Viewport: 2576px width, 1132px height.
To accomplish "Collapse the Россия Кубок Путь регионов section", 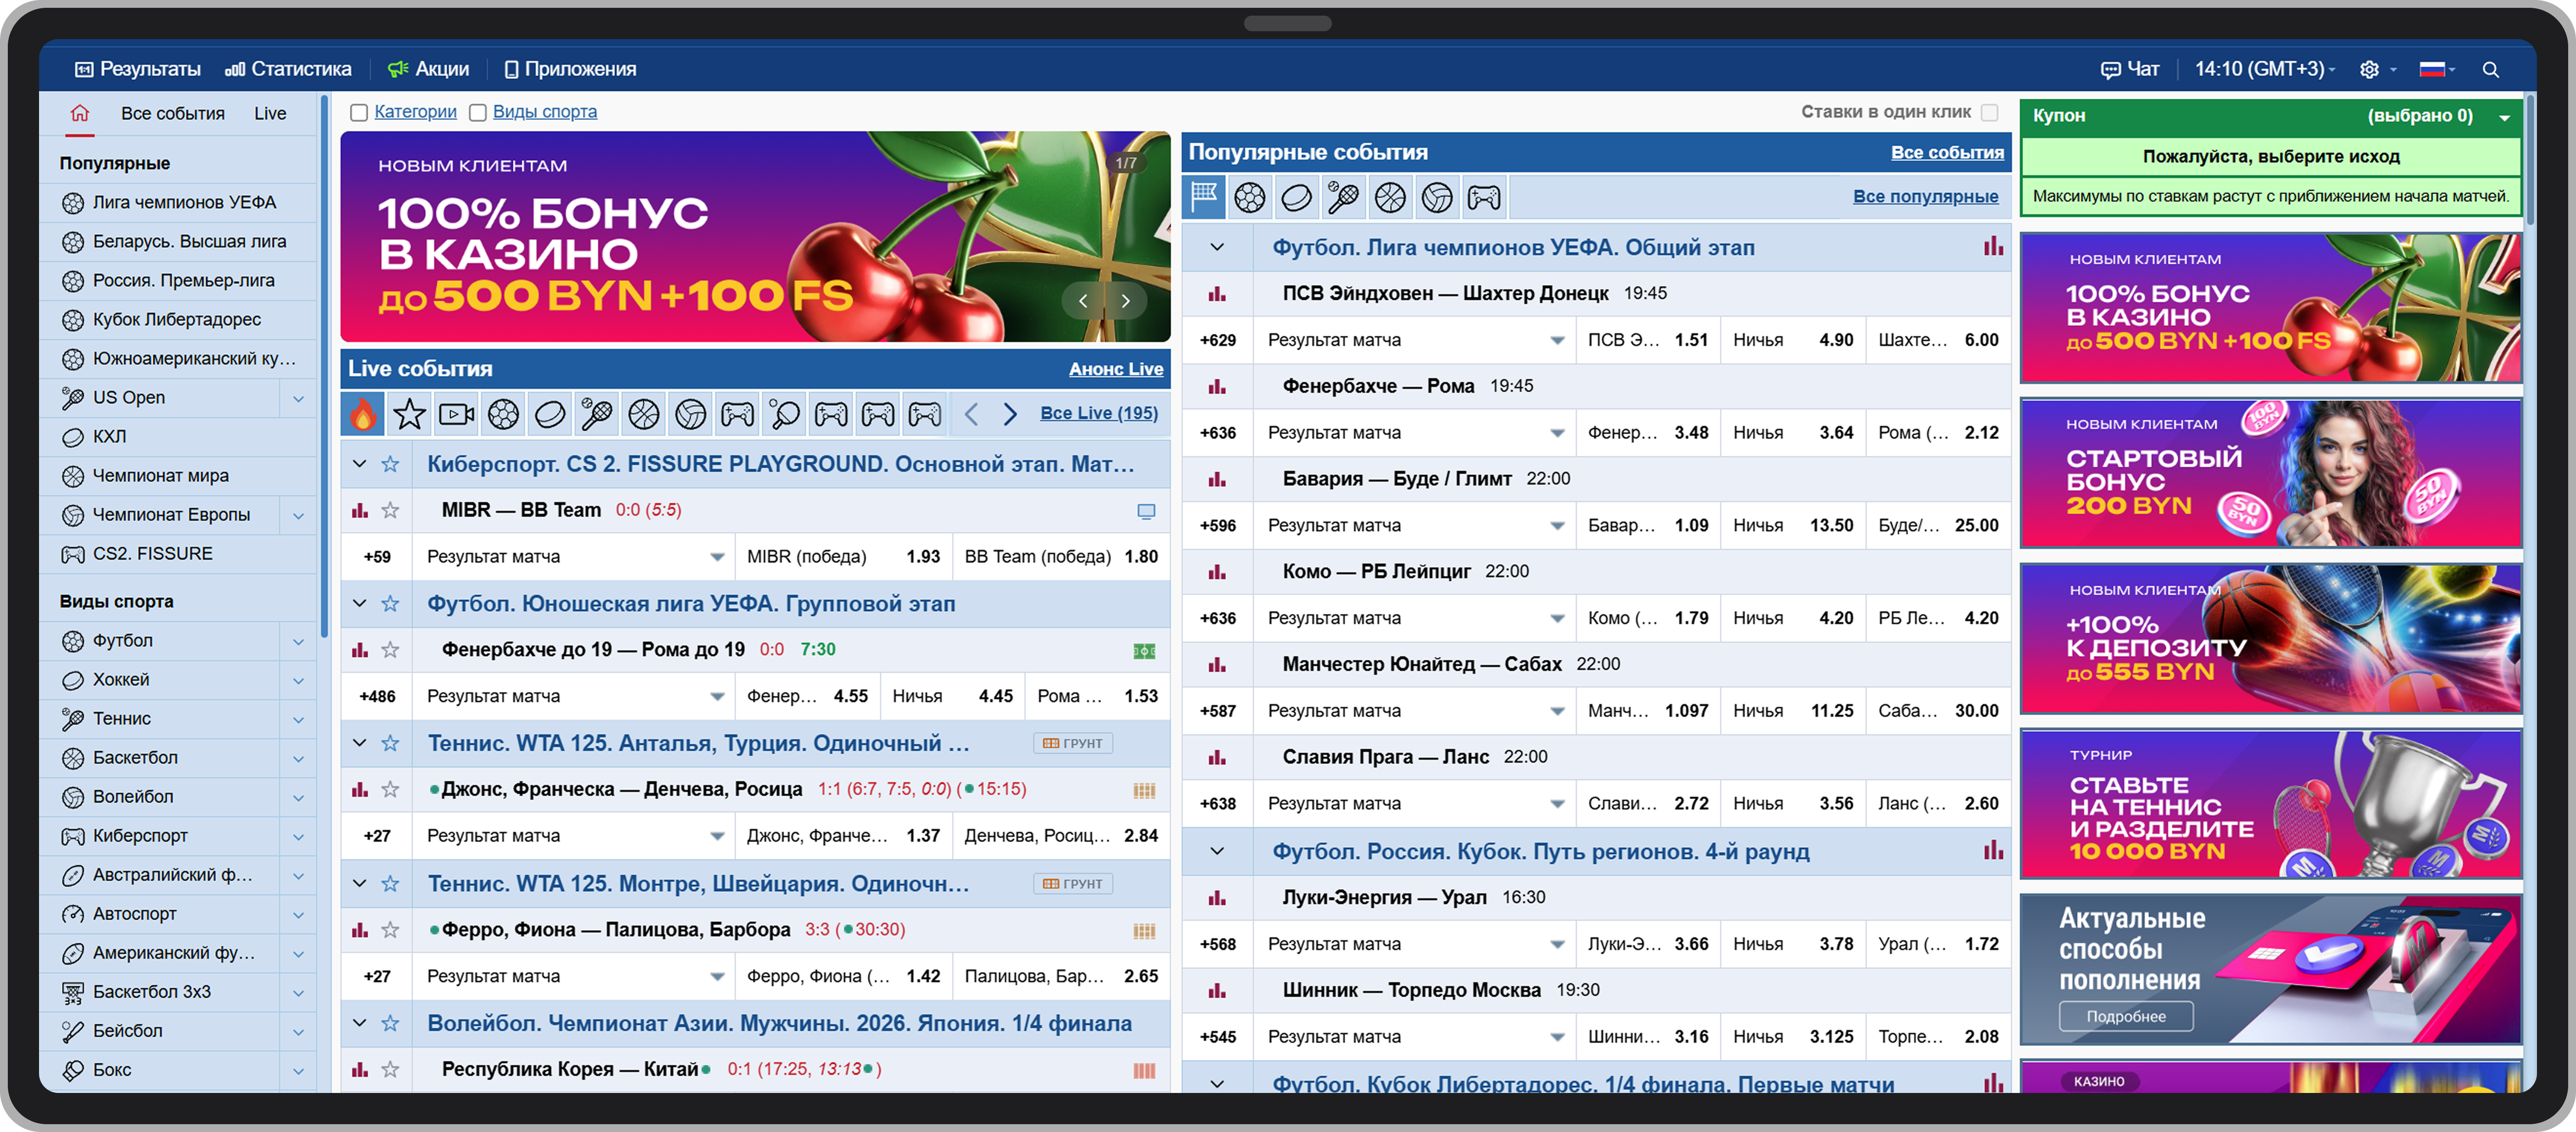I will point(1217,851).
